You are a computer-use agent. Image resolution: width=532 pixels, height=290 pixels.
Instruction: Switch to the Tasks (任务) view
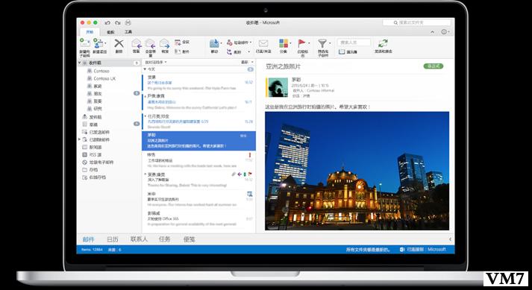point(165,239)
